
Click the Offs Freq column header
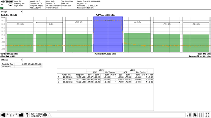(66, 75)
